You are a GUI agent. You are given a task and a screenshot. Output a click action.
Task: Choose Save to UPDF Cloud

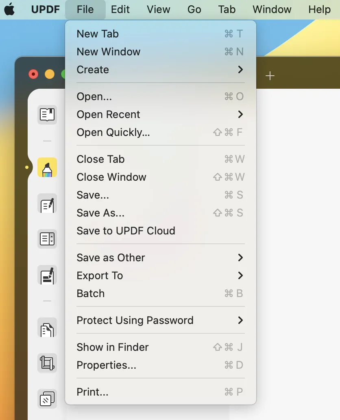(161, 231)
